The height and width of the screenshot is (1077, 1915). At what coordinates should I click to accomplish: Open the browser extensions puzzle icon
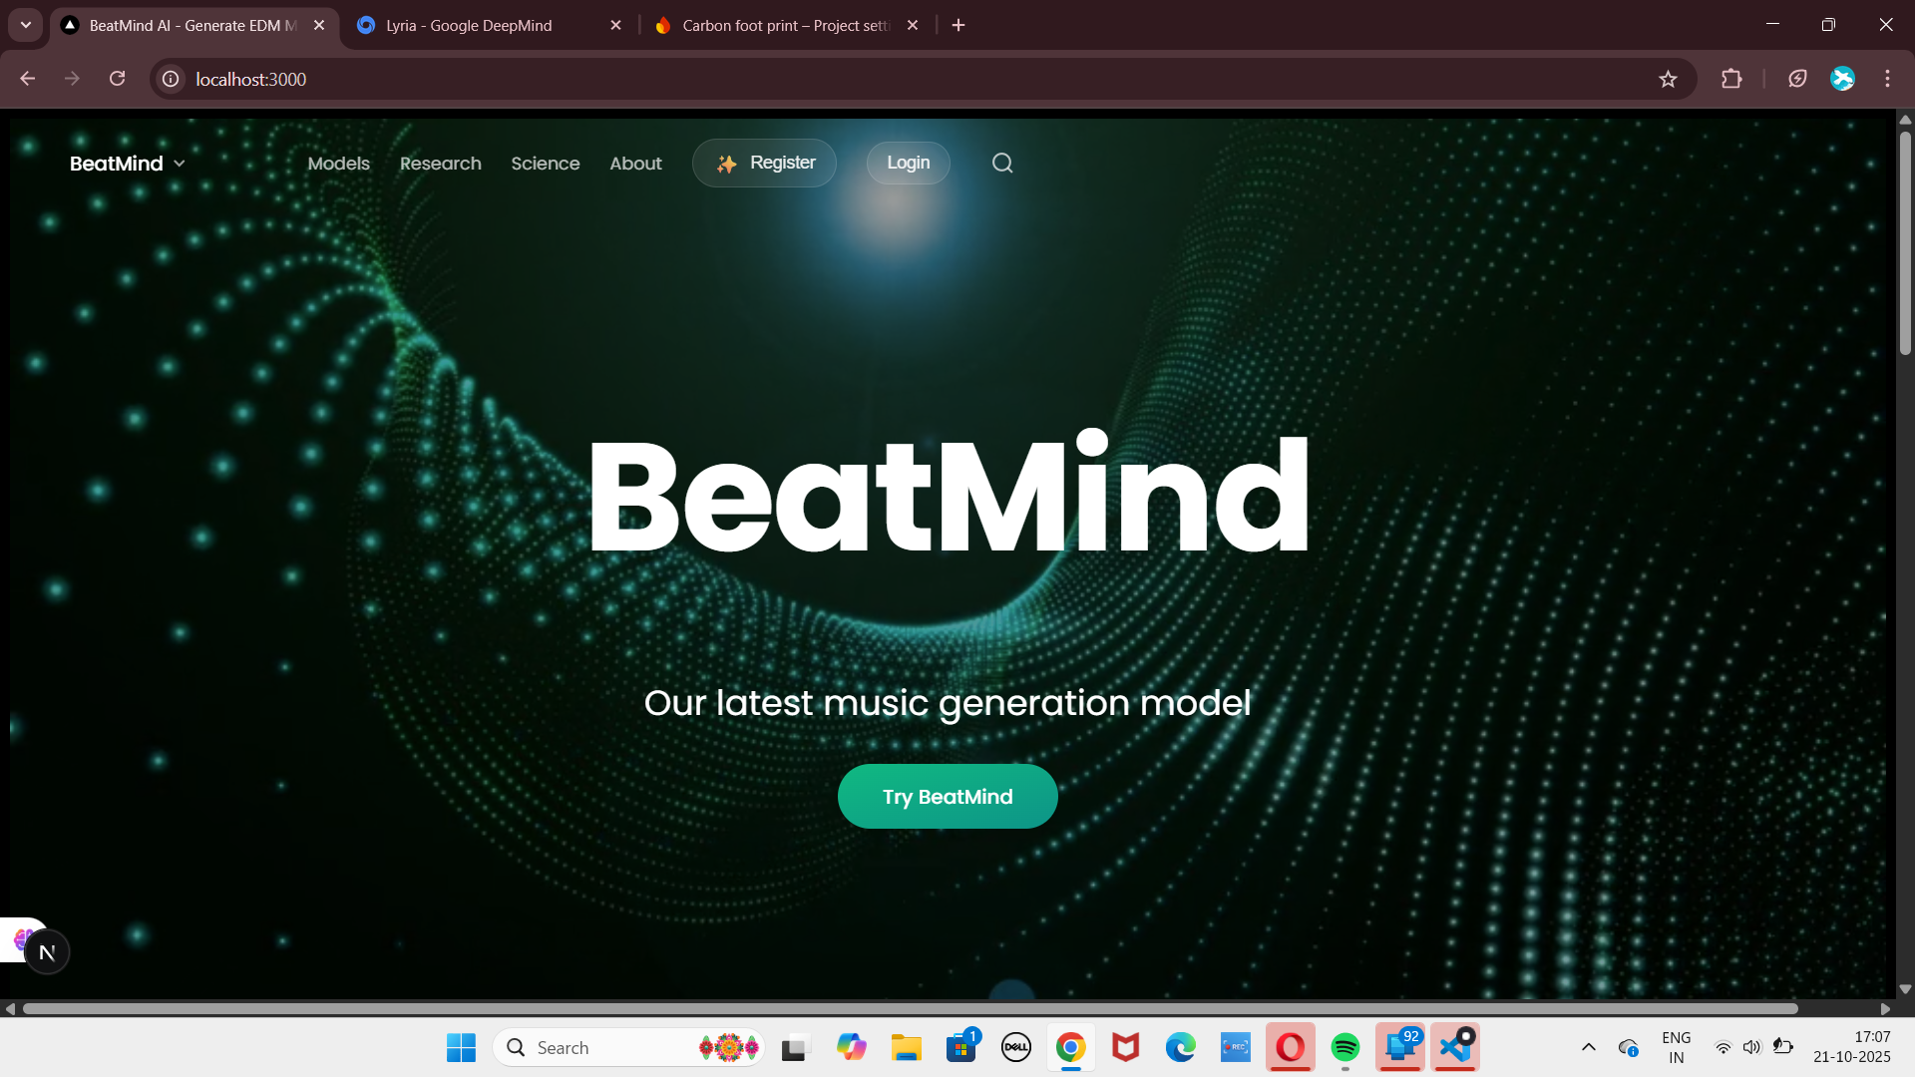tap(1731, 79)
